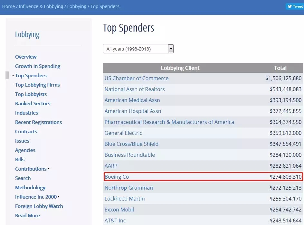This screenshot has height=225, width=304.
Task: Open General Electric client link
Action: point(123,133)
